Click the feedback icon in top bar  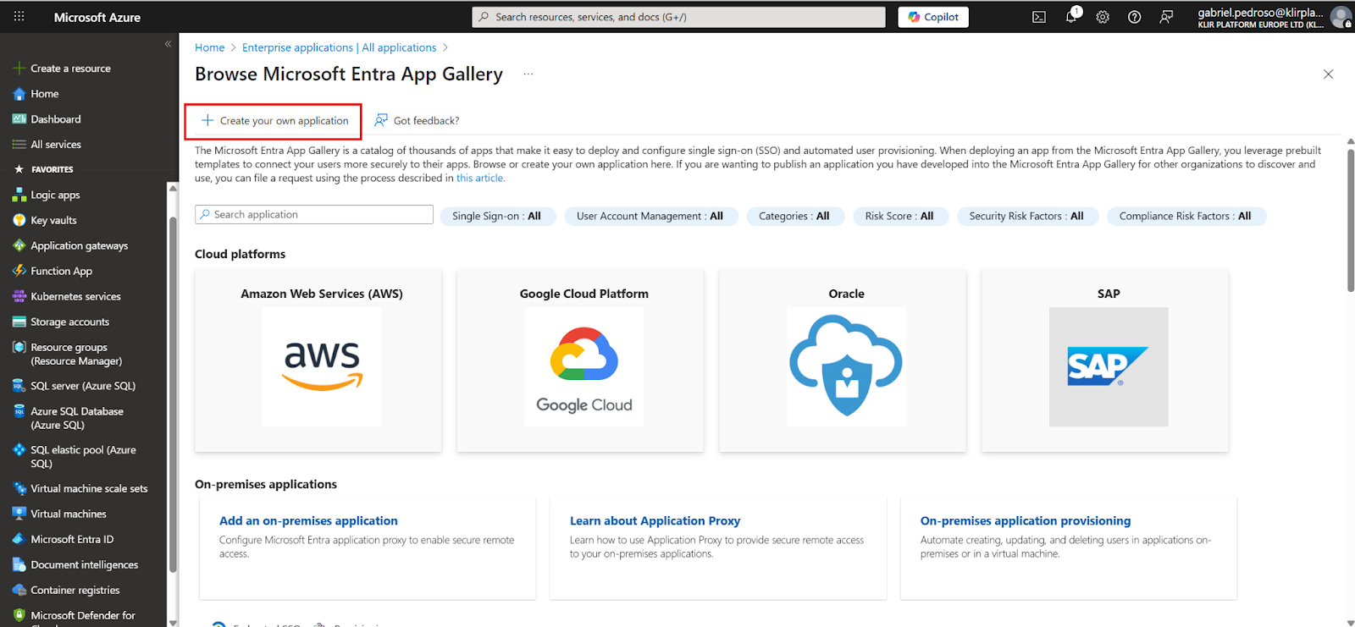point(1166,17)
